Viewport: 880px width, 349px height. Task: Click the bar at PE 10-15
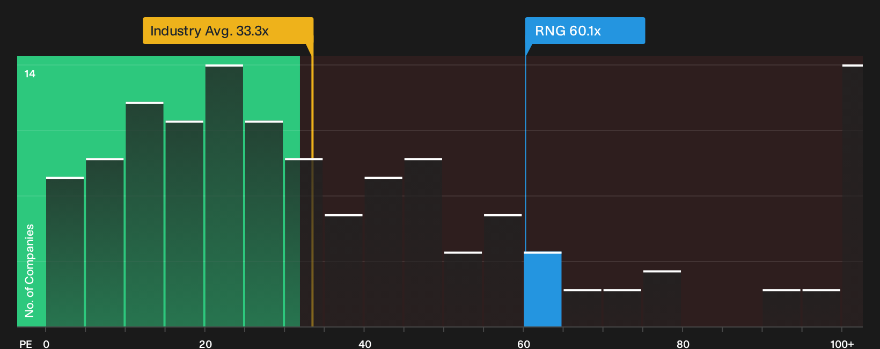click(145, 215)
